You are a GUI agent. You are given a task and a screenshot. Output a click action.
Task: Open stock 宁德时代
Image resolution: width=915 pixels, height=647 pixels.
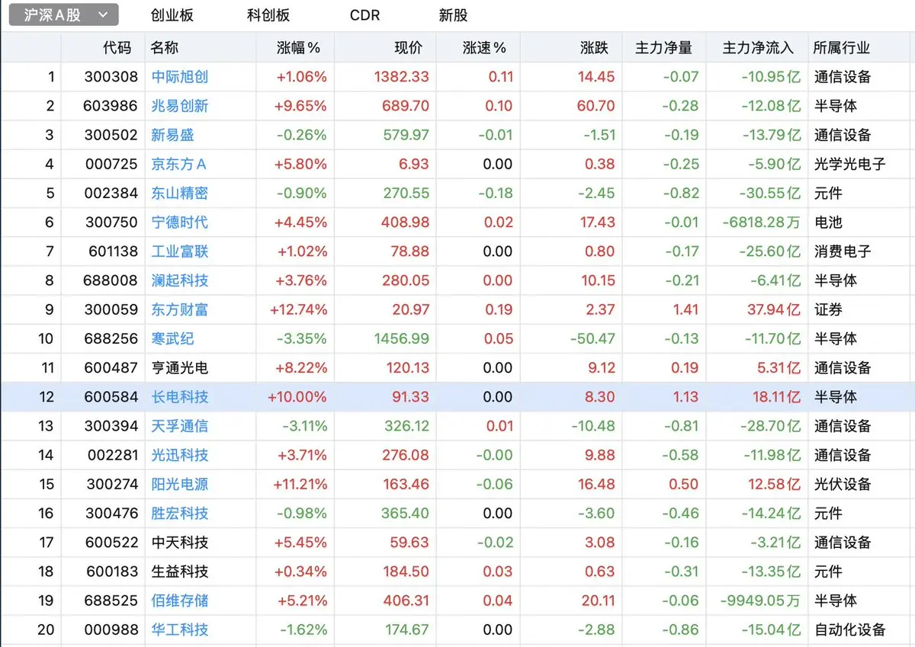coord(180,222)
